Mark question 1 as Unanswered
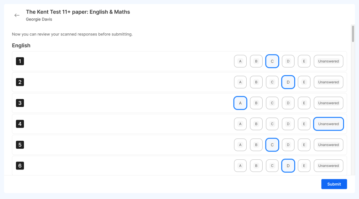The image size is (359, 199). (328, 61)
